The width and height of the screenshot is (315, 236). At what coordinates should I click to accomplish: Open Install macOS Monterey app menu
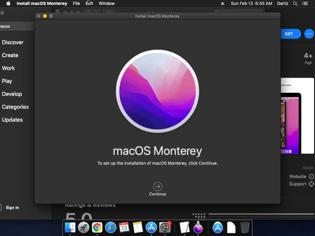pos(42,3)
